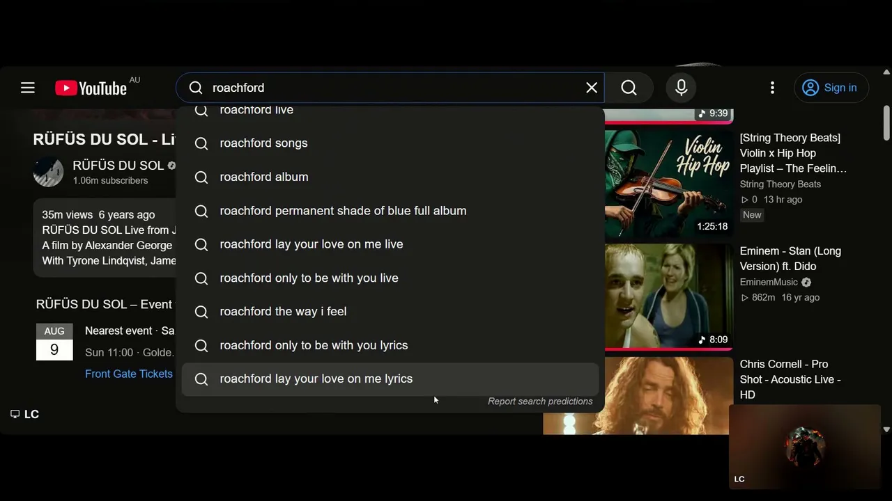Clear the search box text
This screenshot has height=501, width=892.
592,88
